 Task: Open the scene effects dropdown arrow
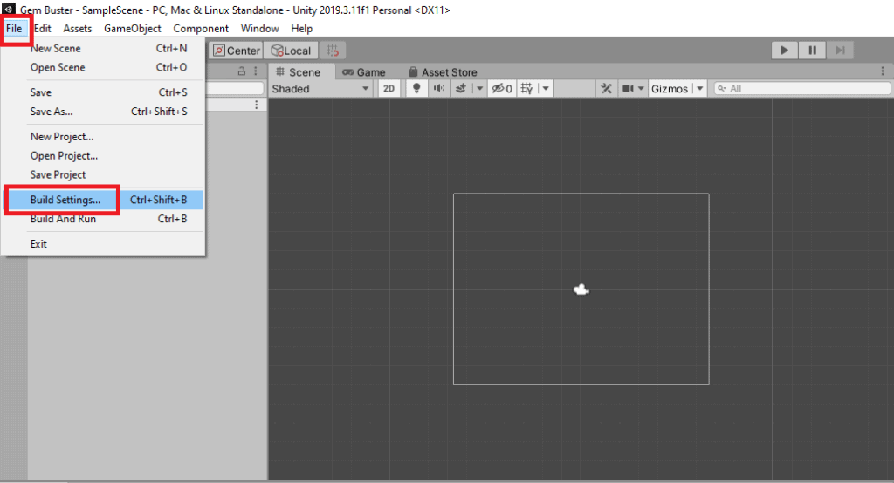tap(480, 88)
